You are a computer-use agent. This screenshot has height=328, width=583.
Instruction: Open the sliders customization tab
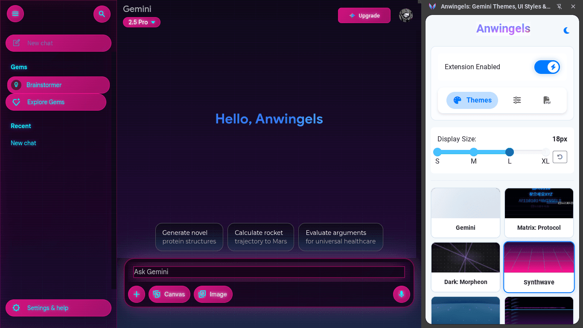click(517, 100)
